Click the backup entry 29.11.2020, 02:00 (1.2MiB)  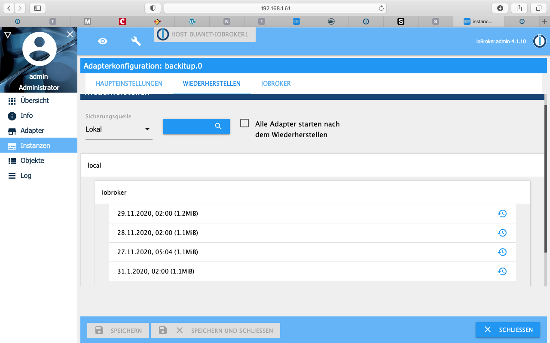(312, 214)
